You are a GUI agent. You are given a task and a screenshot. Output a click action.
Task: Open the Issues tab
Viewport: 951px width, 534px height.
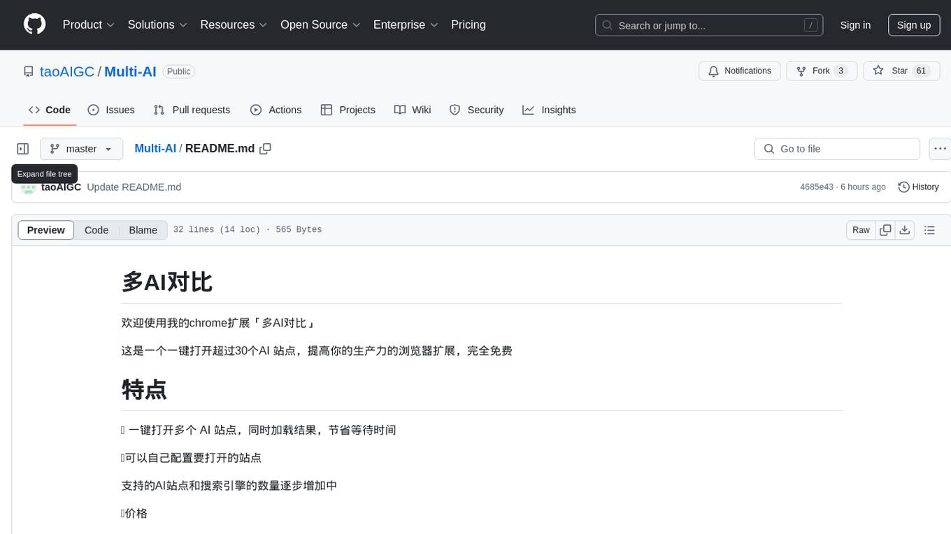coord(111,110)
